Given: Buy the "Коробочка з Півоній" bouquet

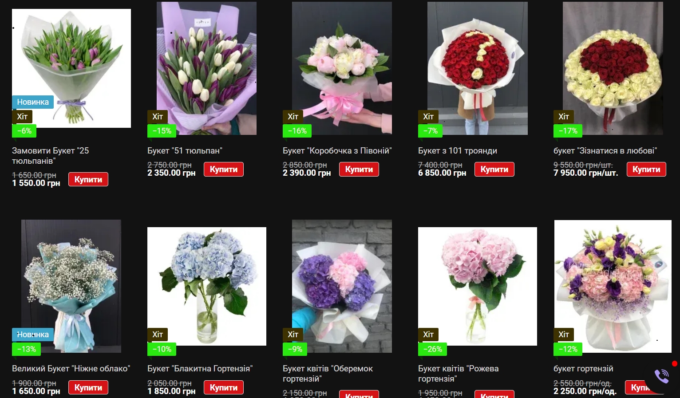Looking at the screenshot, I should point(359,169).
